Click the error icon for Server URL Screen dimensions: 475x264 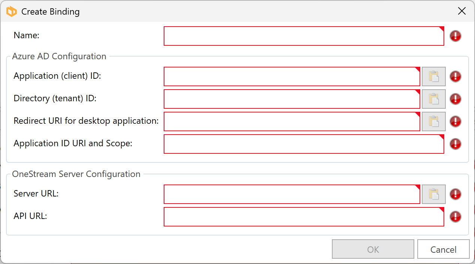click(x=456, y=194)
